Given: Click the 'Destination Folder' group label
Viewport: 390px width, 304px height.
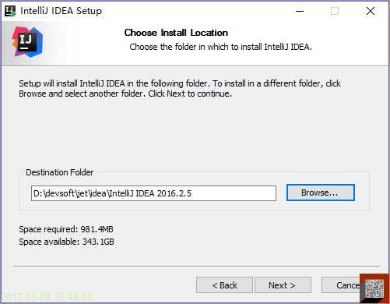Looking at the screenshot, I should tap(59, 172).
